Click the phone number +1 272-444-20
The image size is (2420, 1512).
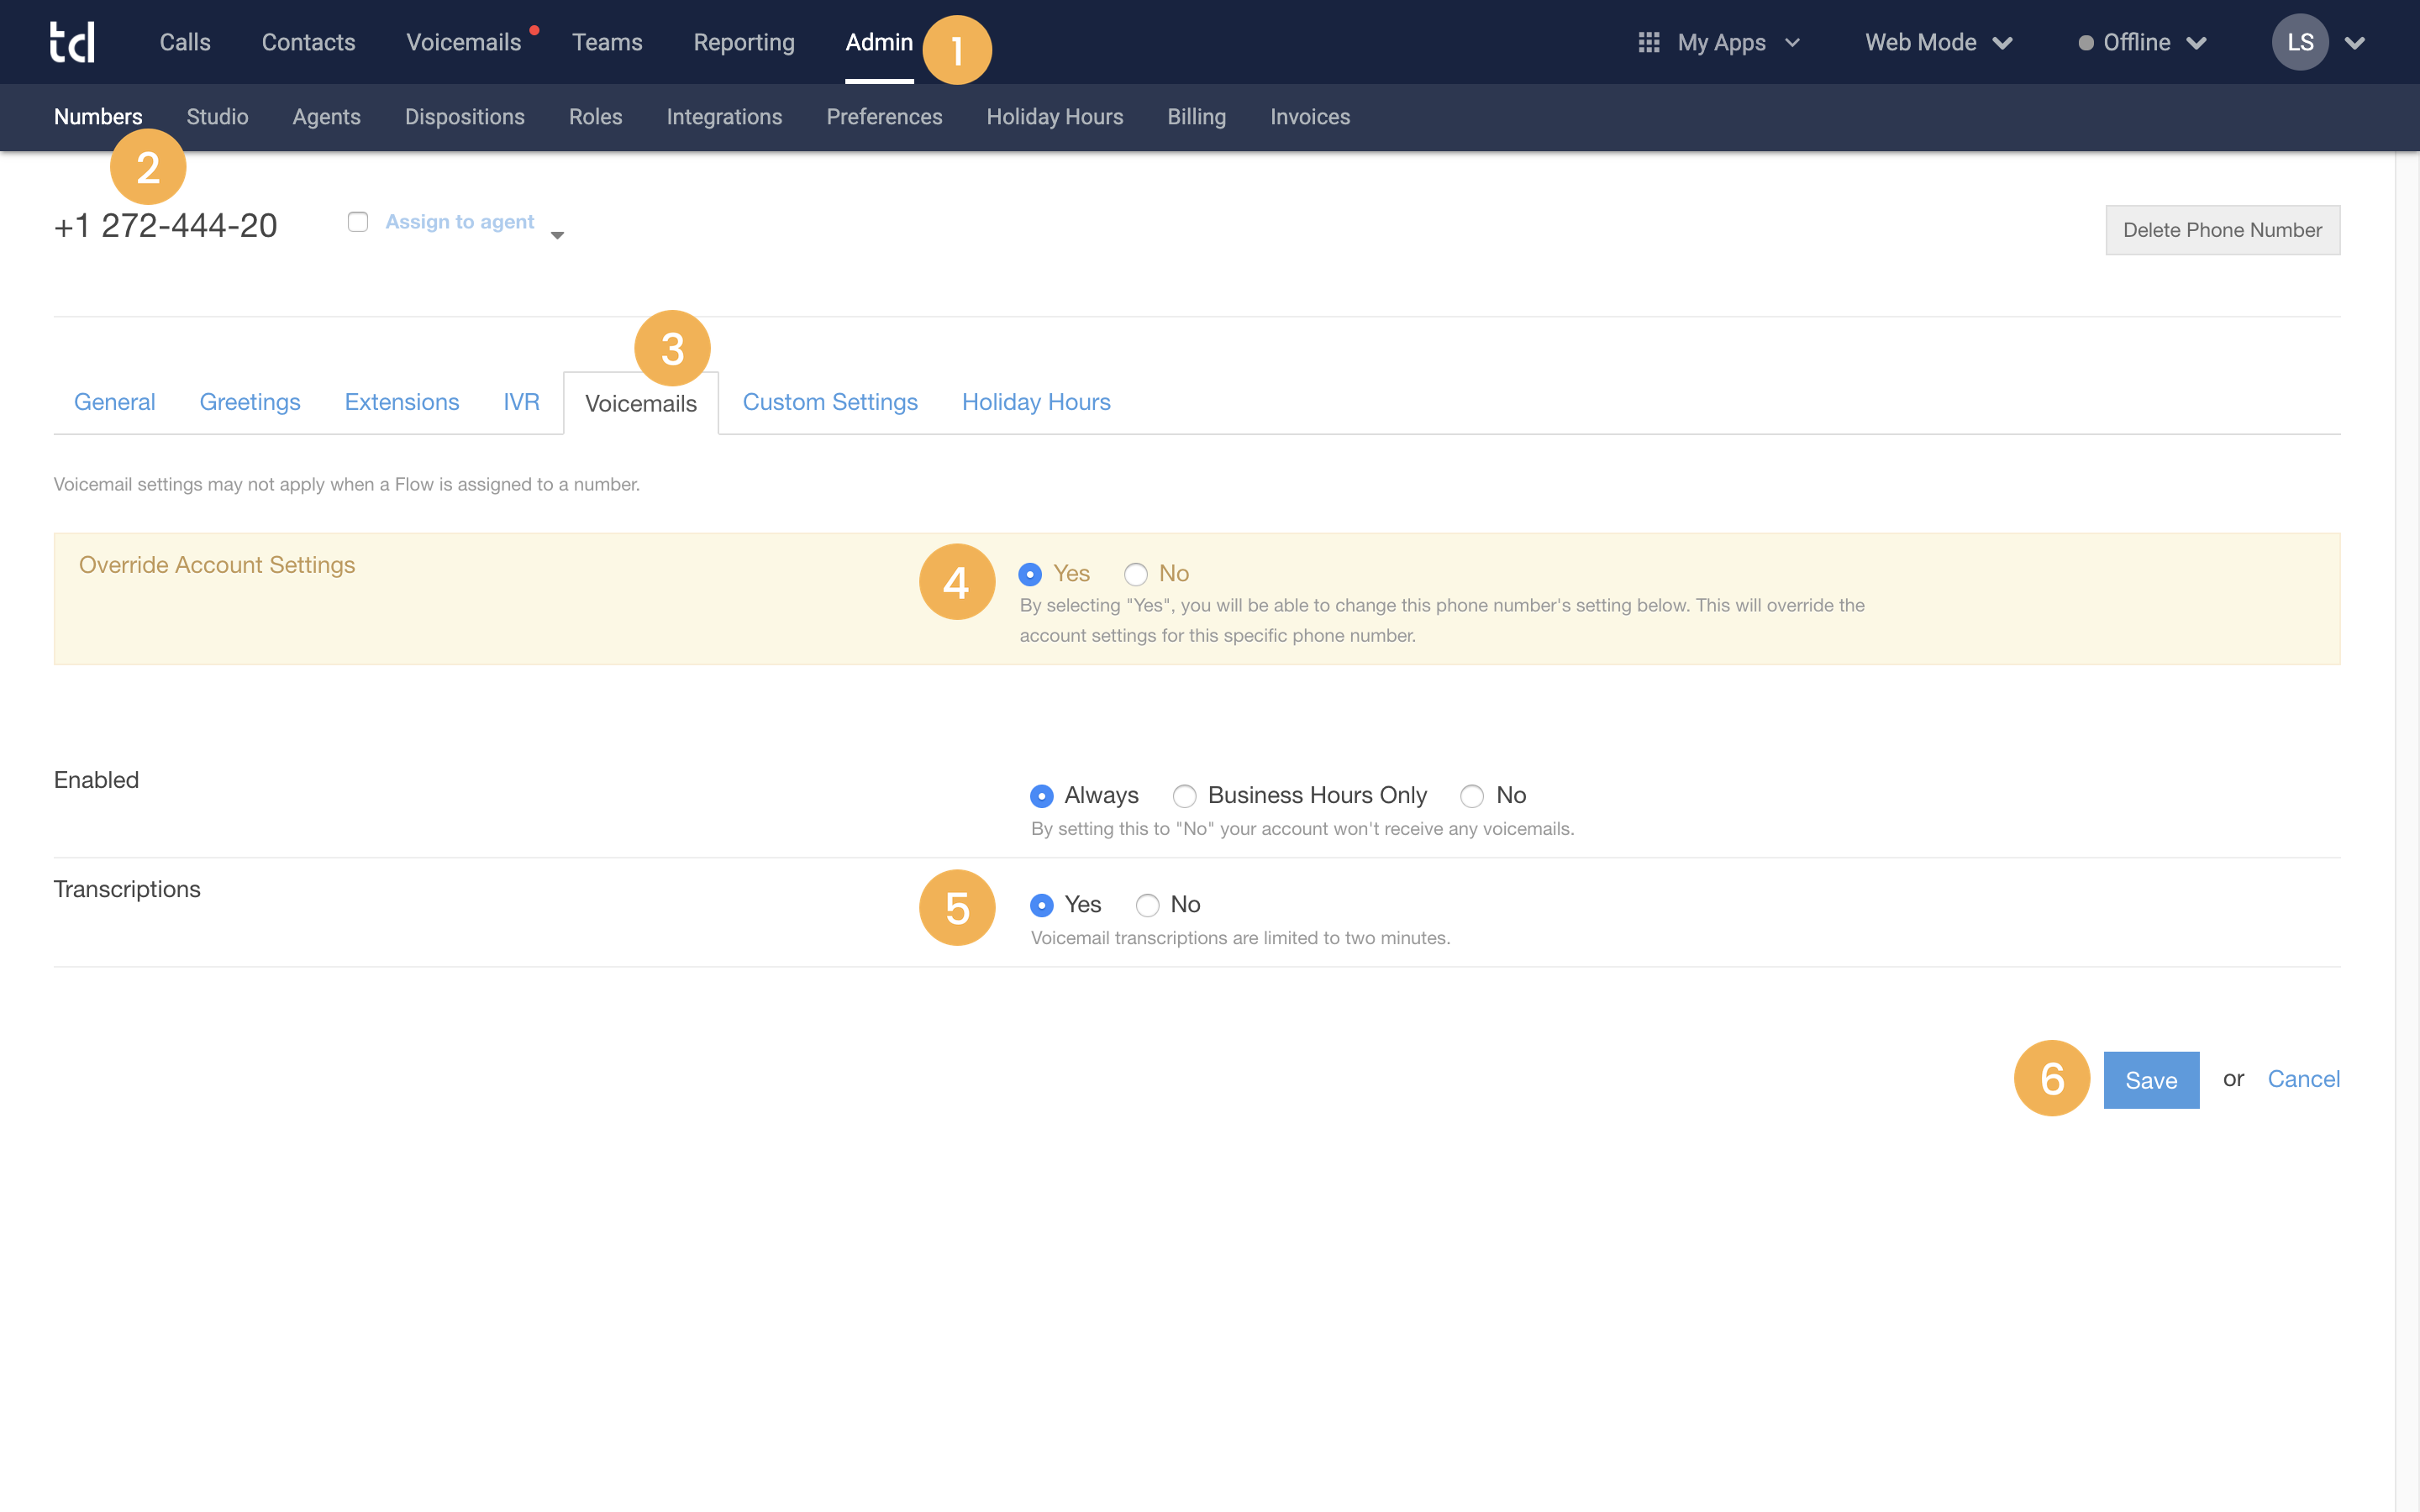(166, 226)
